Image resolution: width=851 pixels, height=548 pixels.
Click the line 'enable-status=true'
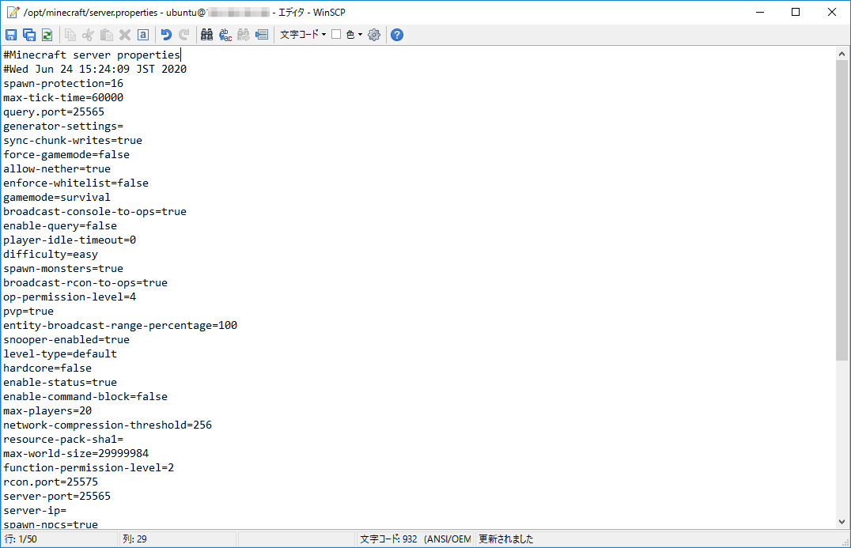60,383
